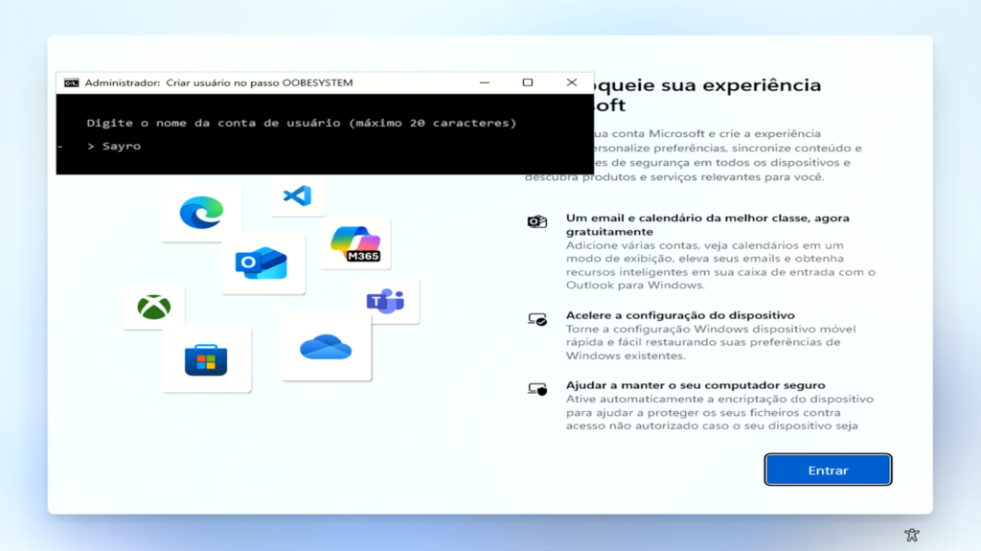Click the device setup acceleration icon
The width and height of the screenshot is (981, 551).
(536, 319)
